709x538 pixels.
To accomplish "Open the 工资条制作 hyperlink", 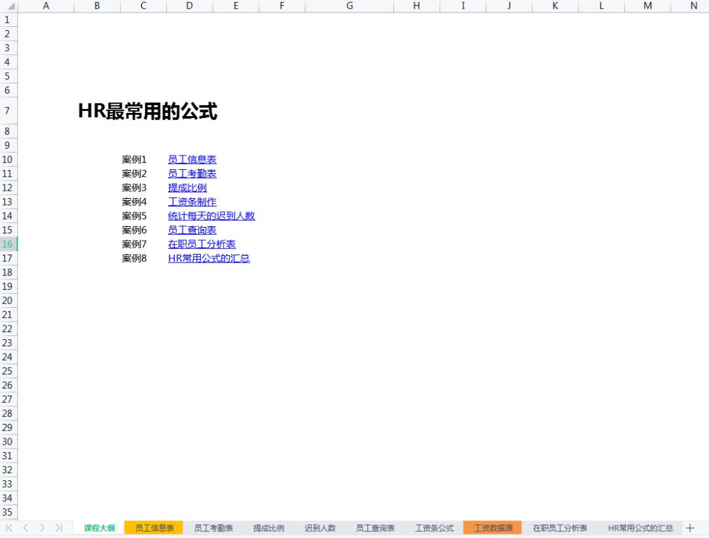I will click(192, 201).
